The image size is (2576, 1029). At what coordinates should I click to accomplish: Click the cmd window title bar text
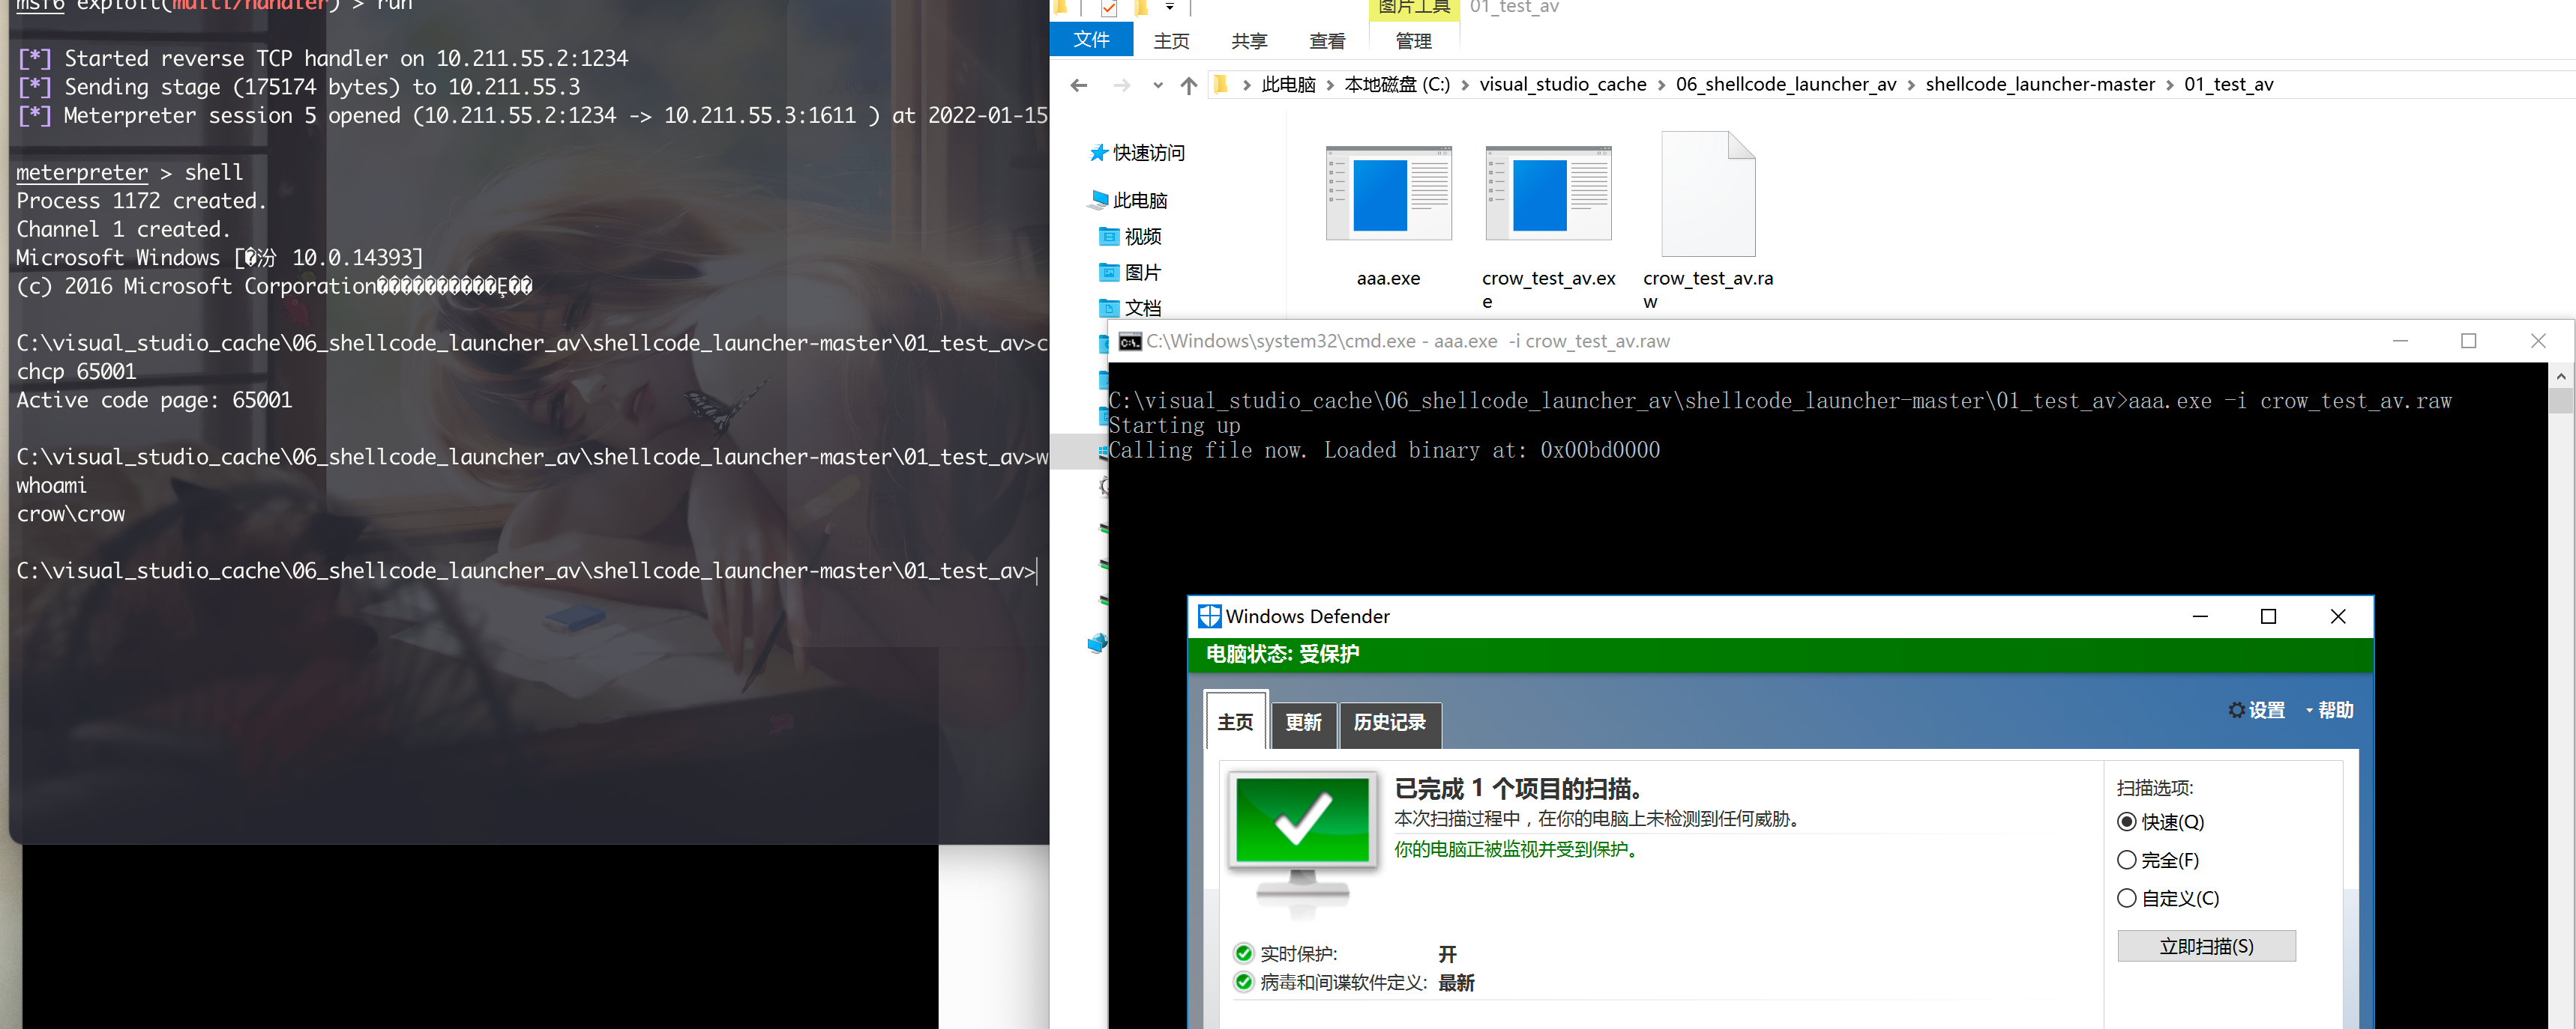pos(1408,342)
